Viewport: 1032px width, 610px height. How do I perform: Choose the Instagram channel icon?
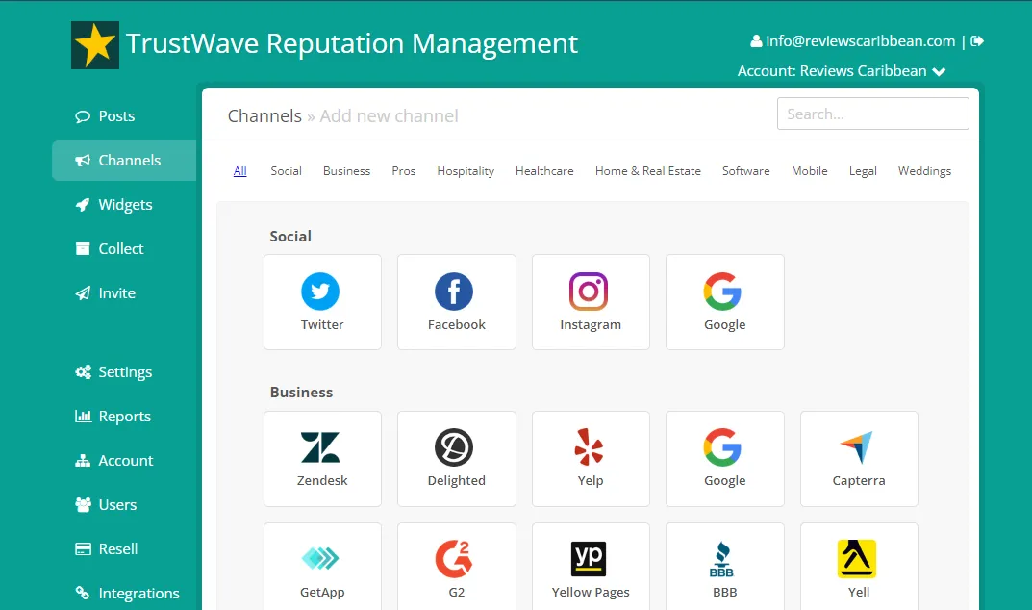click(589, 292)
